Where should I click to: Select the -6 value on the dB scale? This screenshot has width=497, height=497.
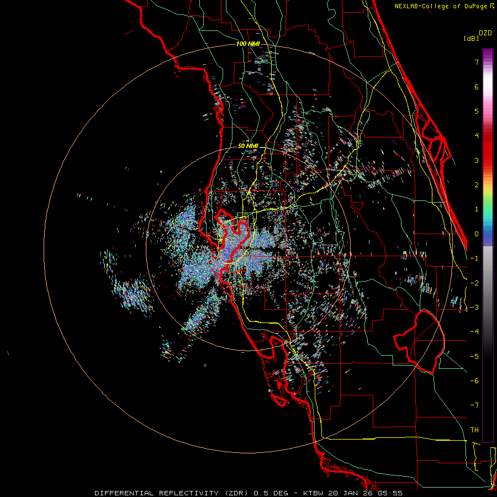(x=474, y=381)
